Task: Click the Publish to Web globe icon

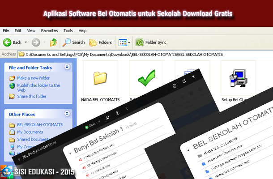Action: (x=12, y=85)
